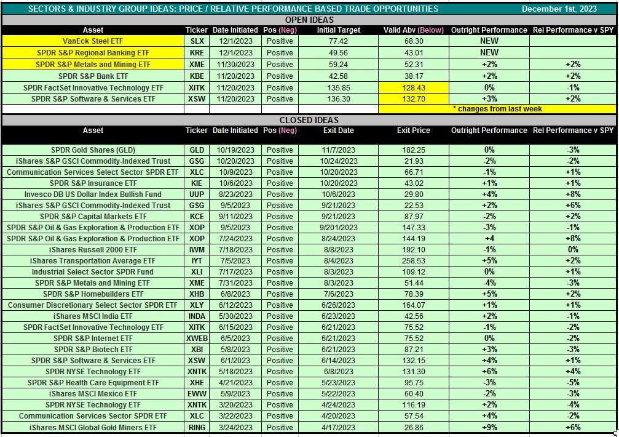Click the SPDR S&P Bank ETF cell
Screen dimensions: 619x437
(93, 76)
